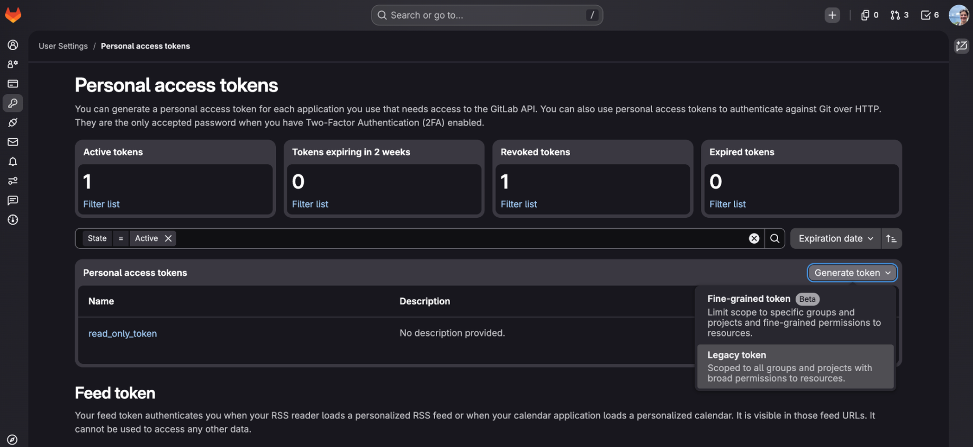The image size is (973, 447).
Task: Click the Active value in the filter chip
Action: [x=146, y=238]
